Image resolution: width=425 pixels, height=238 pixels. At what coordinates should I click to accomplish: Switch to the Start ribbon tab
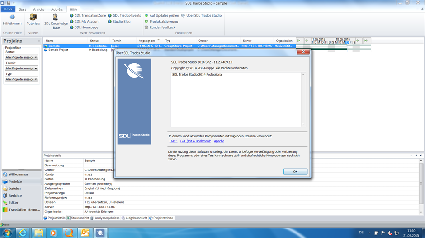22,9
